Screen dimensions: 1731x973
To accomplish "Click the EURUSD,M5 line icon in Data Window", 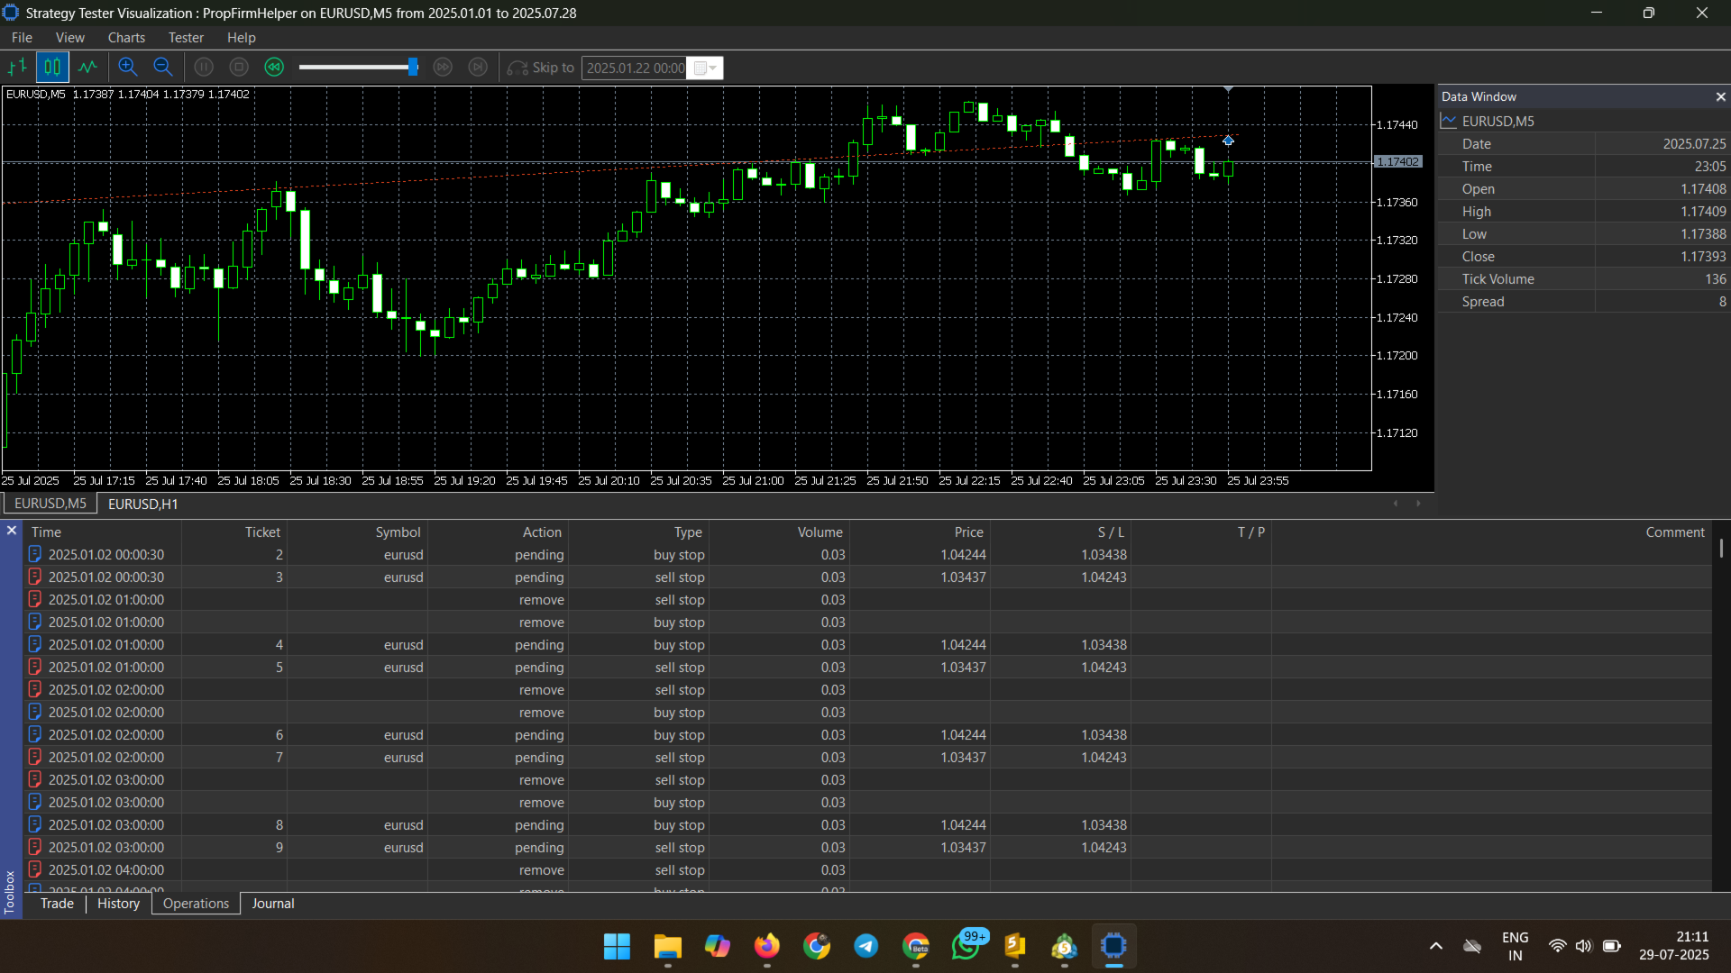I will click(1449, 121).
